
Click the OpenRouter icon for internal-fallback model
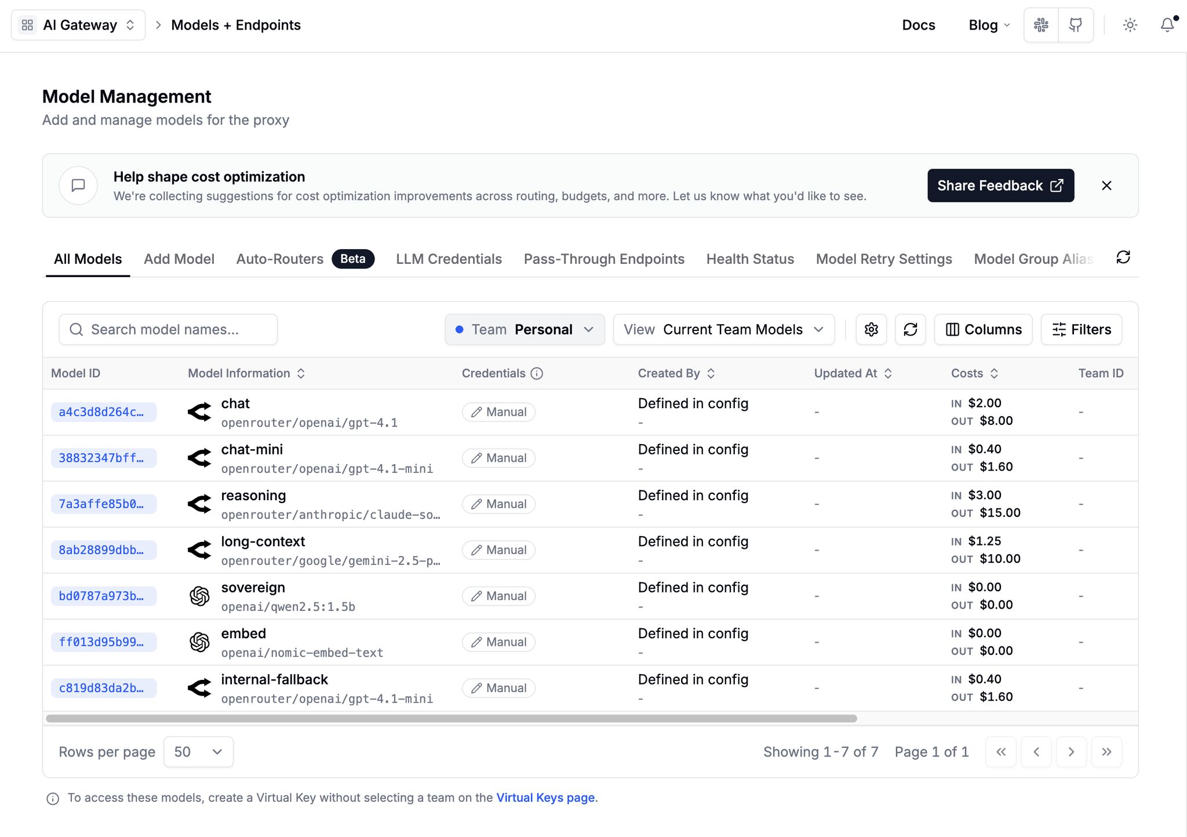[x=199, y=688]
